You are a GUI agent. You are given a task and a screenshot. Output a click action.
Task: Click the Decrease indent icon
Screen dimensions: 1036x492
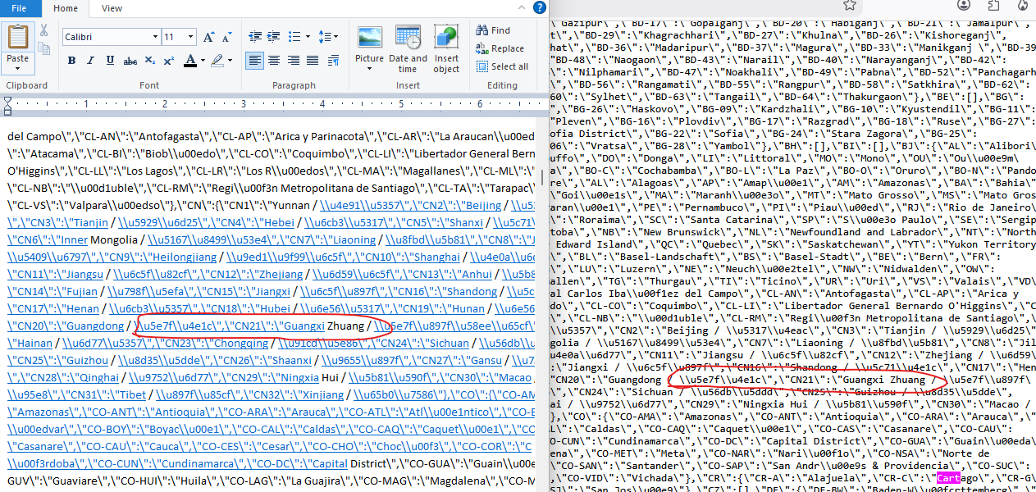point(253,37)
